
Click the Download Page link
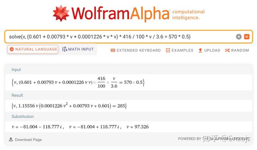tap(25, 140)
